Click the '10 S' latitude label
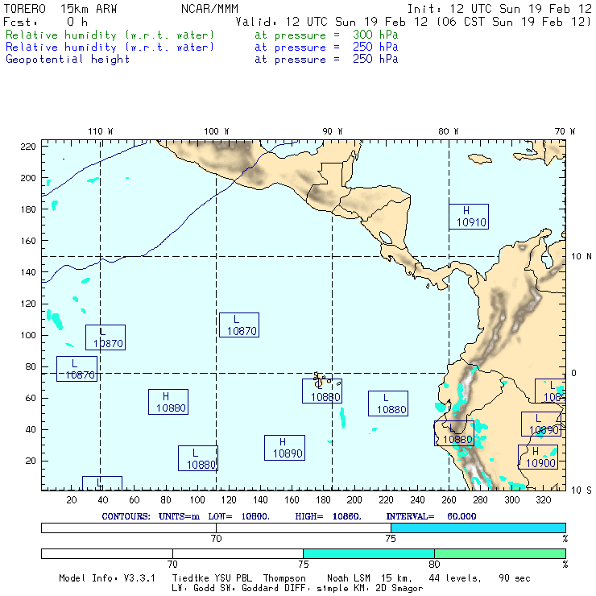The width and height of the screenshot is (596, 596). [x=582, y=490]
